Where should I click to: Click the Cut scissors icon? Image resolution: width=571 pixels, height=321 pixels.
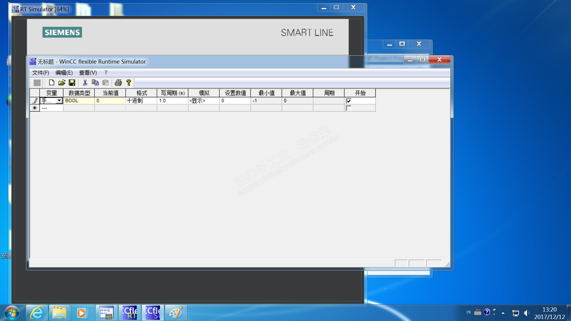[x=85, y=83]
